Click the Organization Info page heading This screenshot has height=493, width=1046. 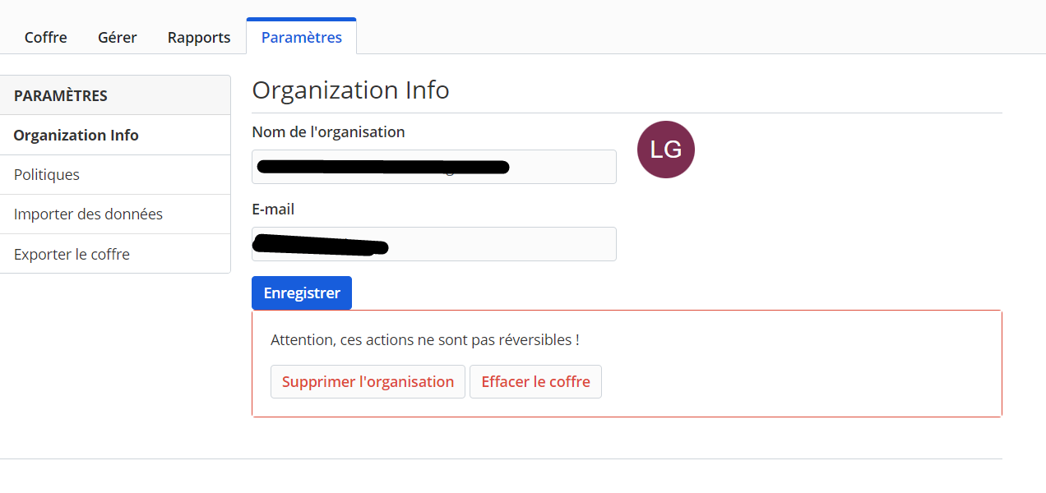tap(350, 90)
